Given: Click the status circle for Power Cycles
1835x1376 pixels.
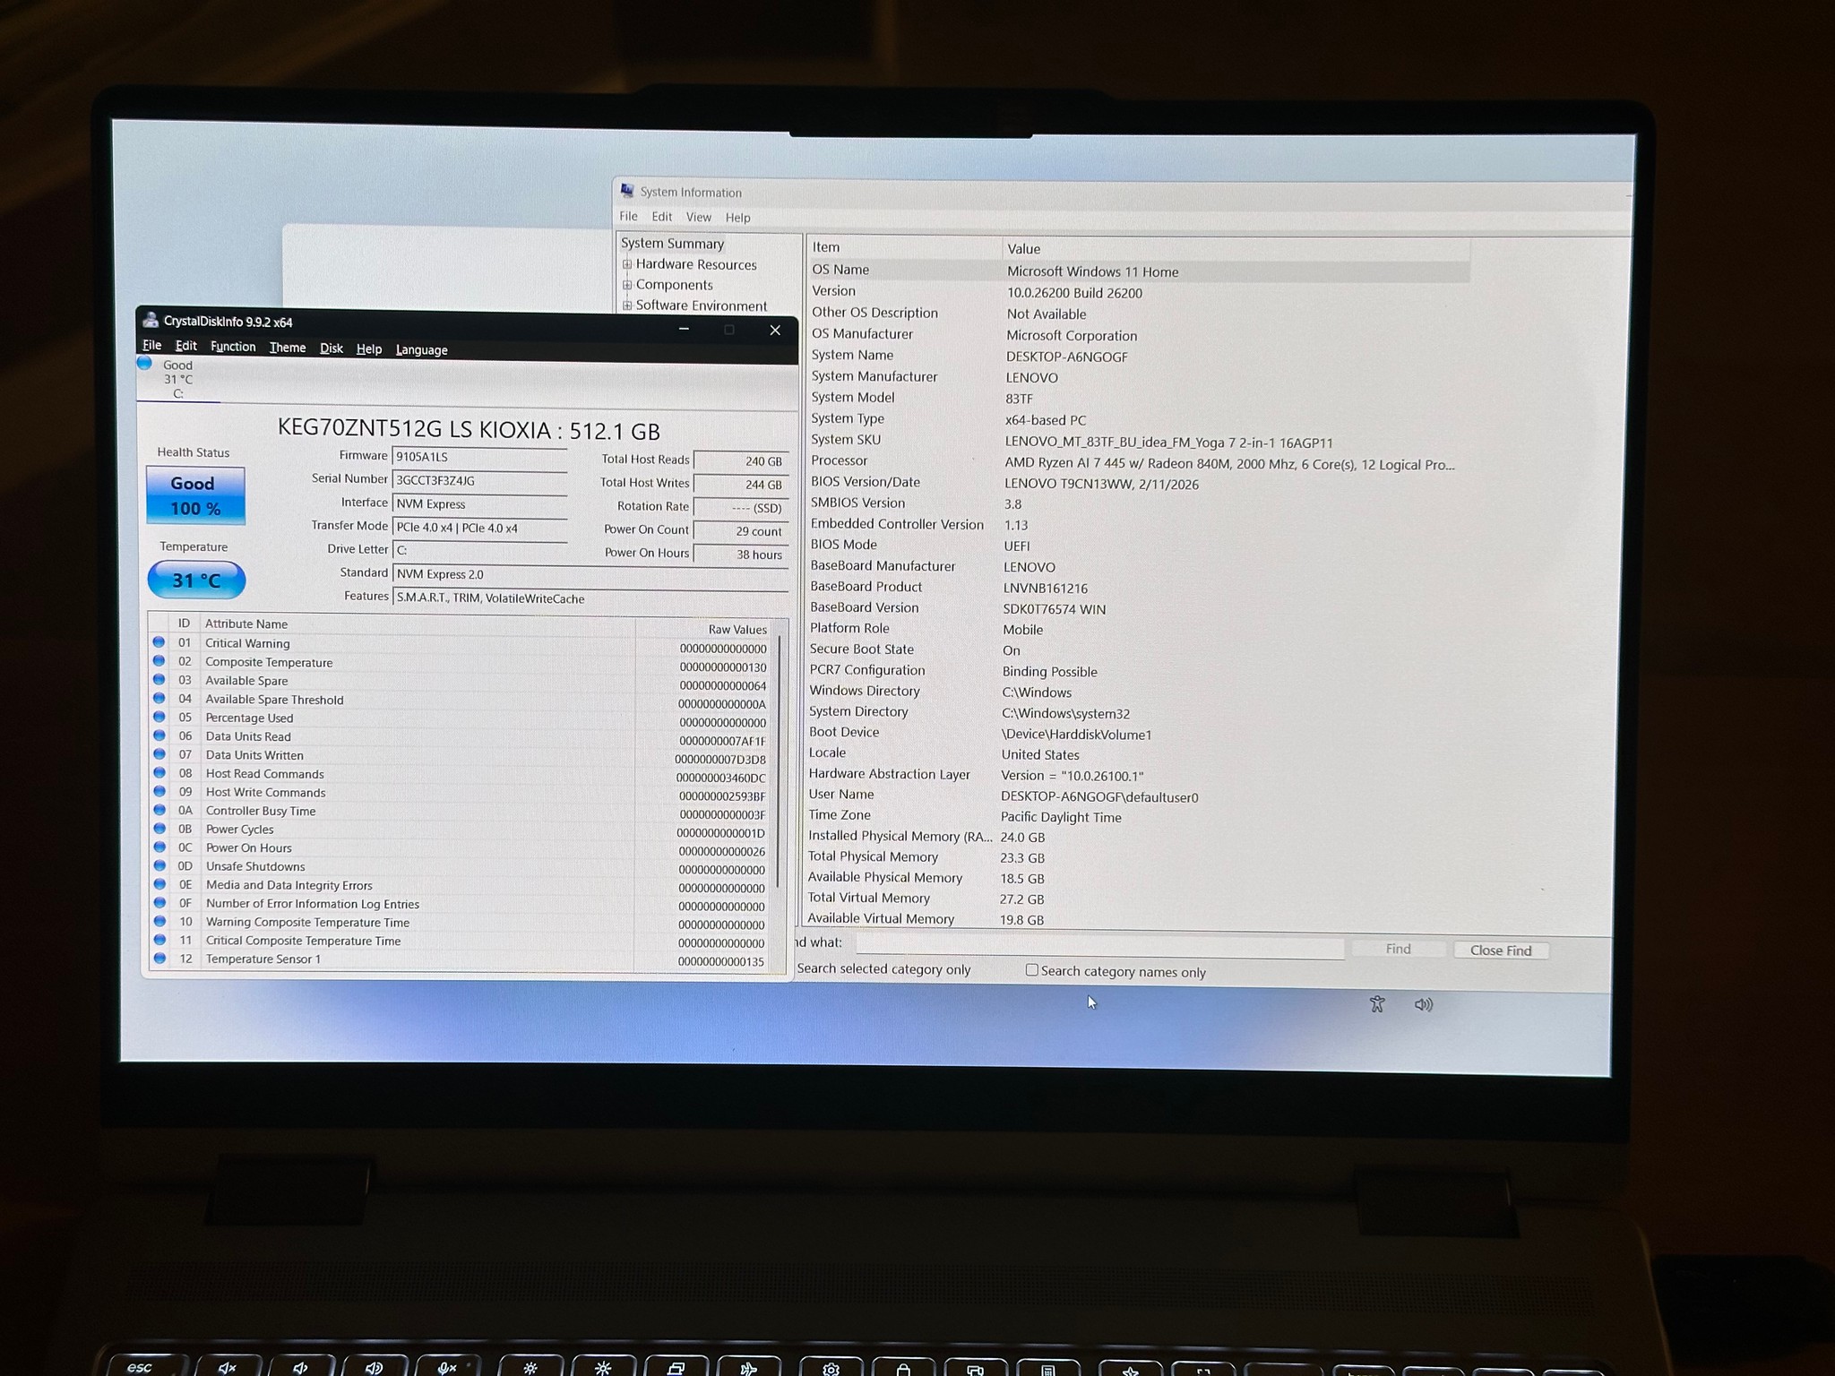Looking at the screenshot, I should [159, 829].
